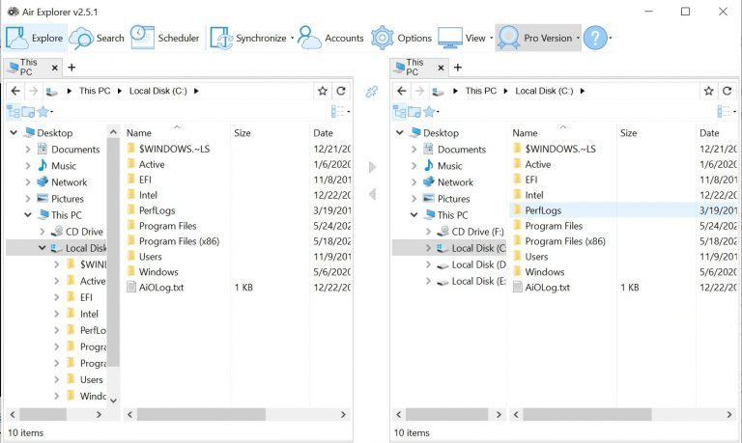Click This PC in left breadcrumb path

(x=95, y=91)
